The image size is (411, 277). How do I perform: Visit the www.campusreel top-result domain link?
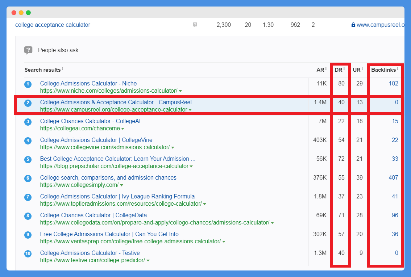tap(380, 25)
